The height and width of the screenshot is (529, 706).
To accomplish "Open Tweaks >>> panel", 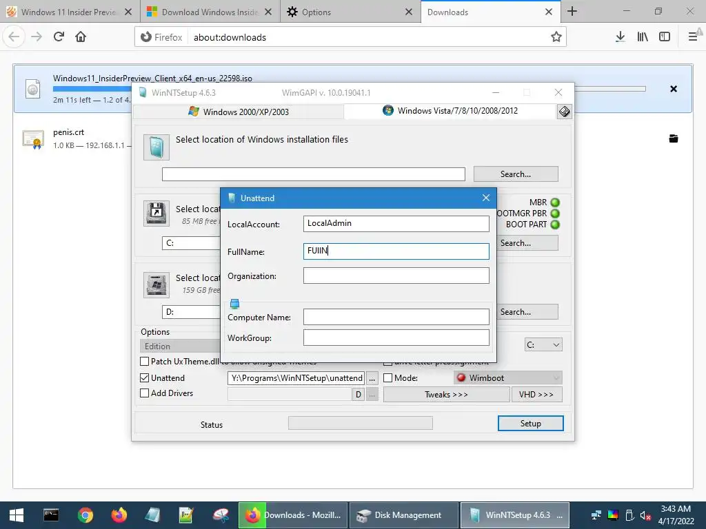I will tap(446, 395).
